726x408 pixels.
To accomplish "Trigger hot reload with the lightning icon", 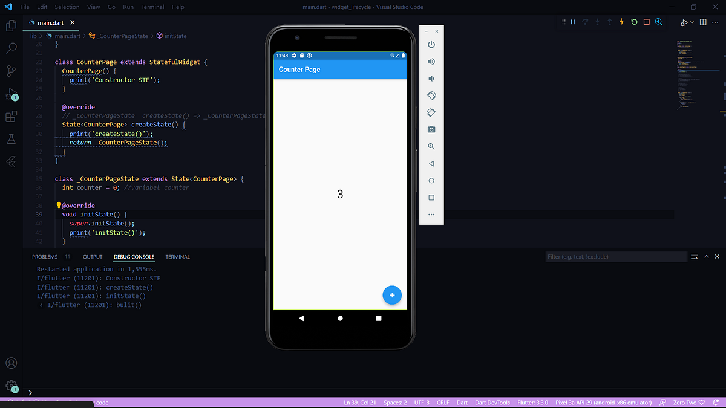I will coord(621,22).
